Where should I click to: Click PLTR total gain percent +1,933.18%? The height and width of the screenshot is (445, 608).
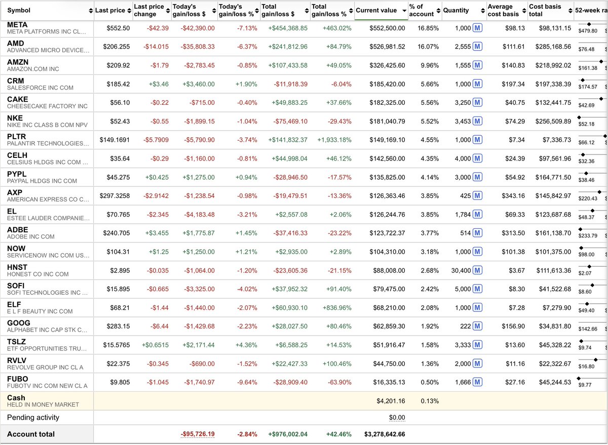pos(334,140)
